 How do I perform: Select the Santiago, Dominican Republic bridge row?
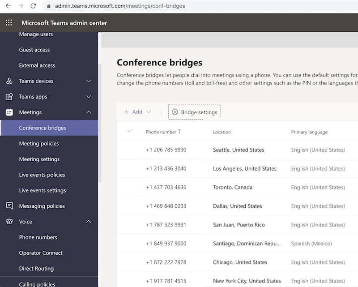click(130, 243)
